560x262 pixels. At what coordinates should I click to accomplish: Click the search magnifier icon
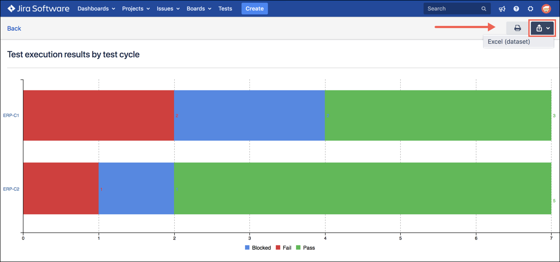tap(484, 9)
